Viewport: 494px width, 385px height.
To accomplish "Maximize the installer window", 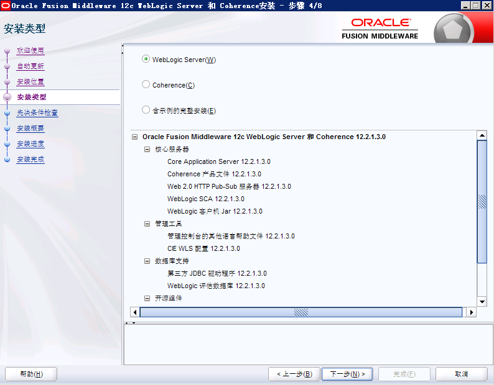I will coord(476,6).
